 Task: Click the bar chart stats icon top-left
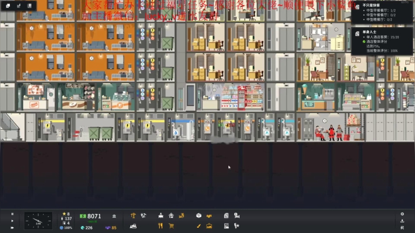[19, 6]
